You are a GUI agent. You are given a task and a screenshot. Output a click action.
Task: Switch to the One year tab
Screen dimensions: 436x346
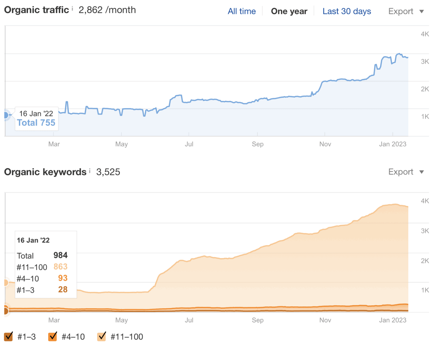pyautogui.click(x=289, y=11)
